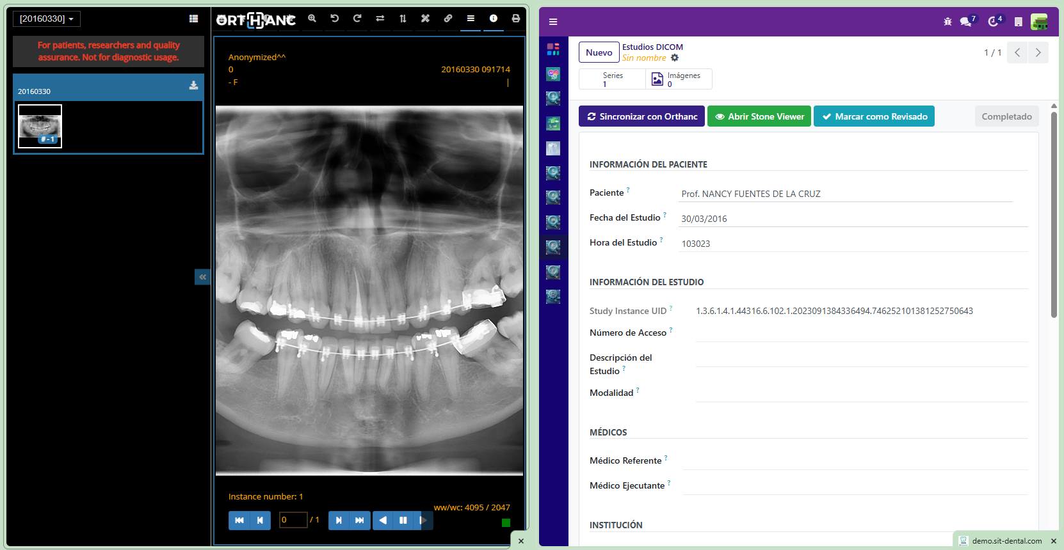Flip the image vertically
1064x550 pixels.
(x=403, y=19)
